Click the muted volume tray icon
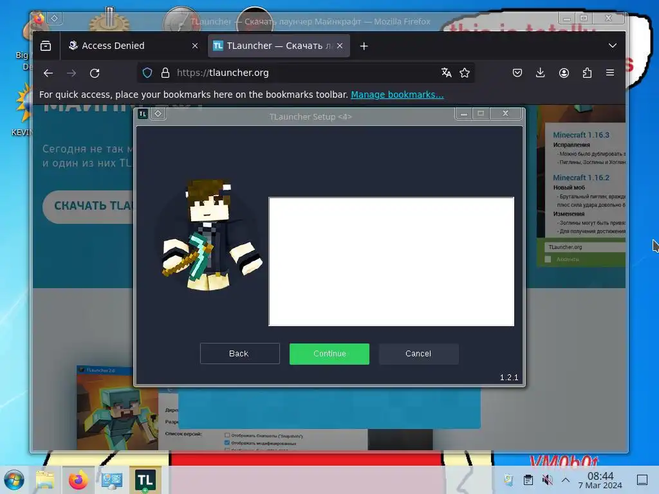This screenshot has width=659, height=494. (x=547, y=480)
